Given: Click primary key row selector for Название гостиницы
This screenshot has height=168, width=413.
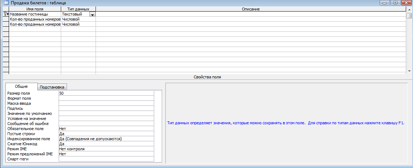Looking at the screenshot, I should (6, 14).
